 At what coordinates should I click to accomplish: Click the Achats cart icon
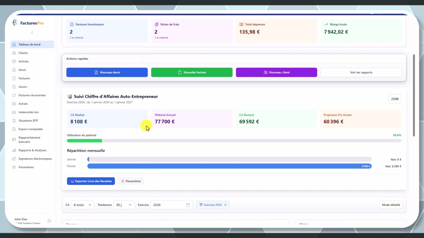14,104
